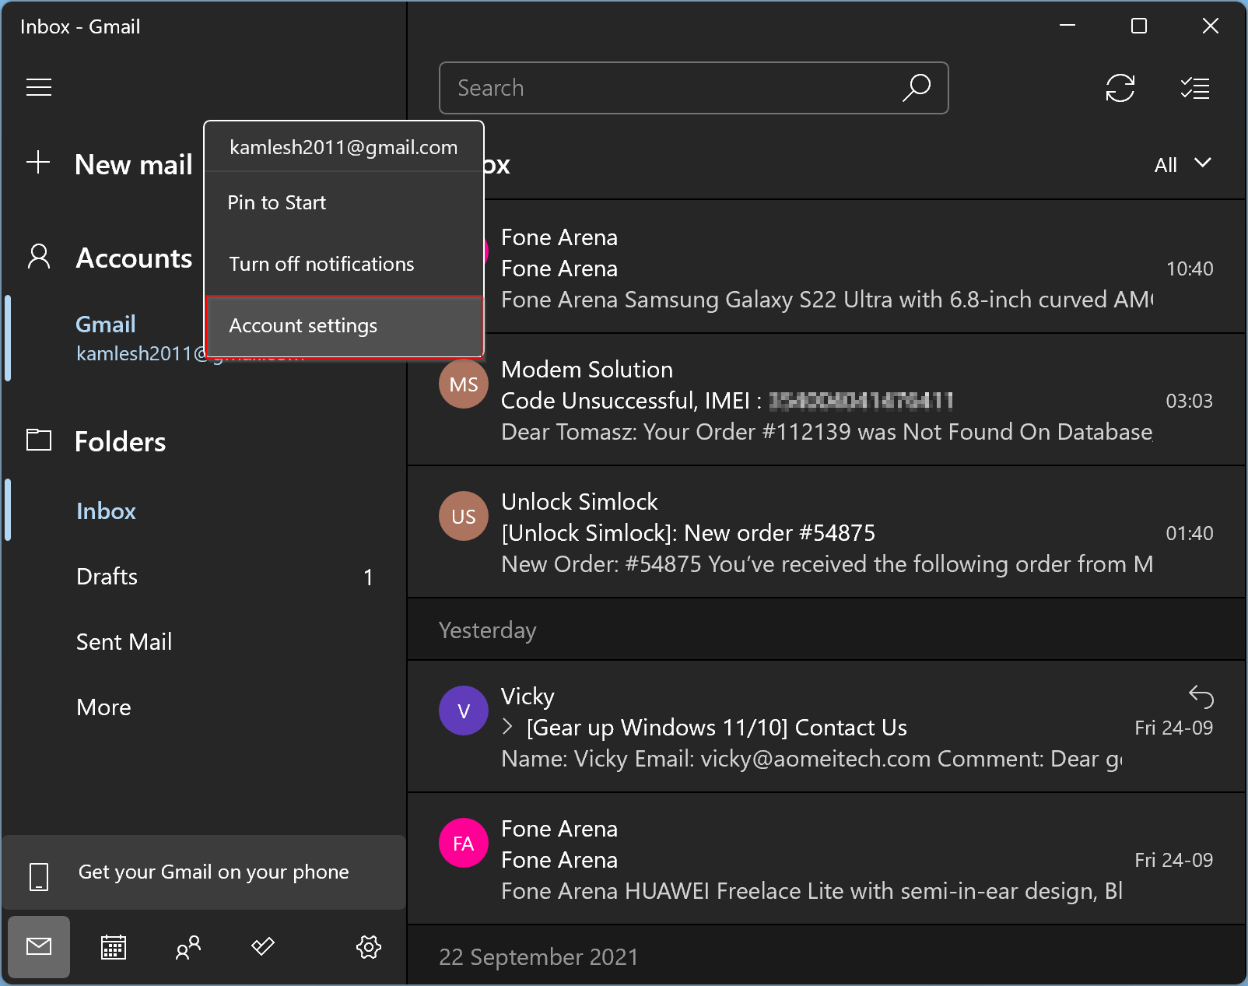The height and width of the screenshot is (986, 1248).
Task: Open the Sent Mail folder
Action: [204, 642]
